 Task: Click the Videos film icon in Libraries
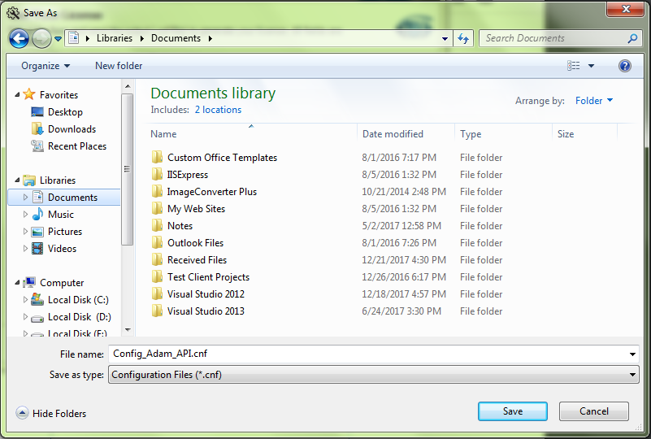pos(37,249)
